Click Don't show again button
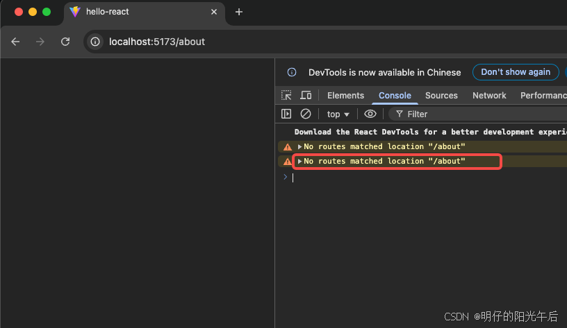The height and width of the screenshot is (328, 567). (516, 72)
